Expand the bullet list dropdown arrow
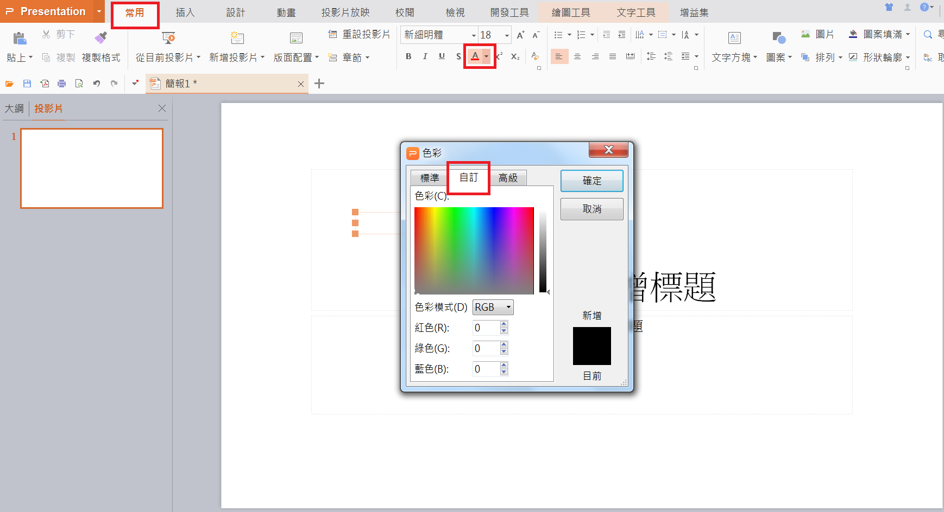This screenshot has height=512, width=944. 569,35
